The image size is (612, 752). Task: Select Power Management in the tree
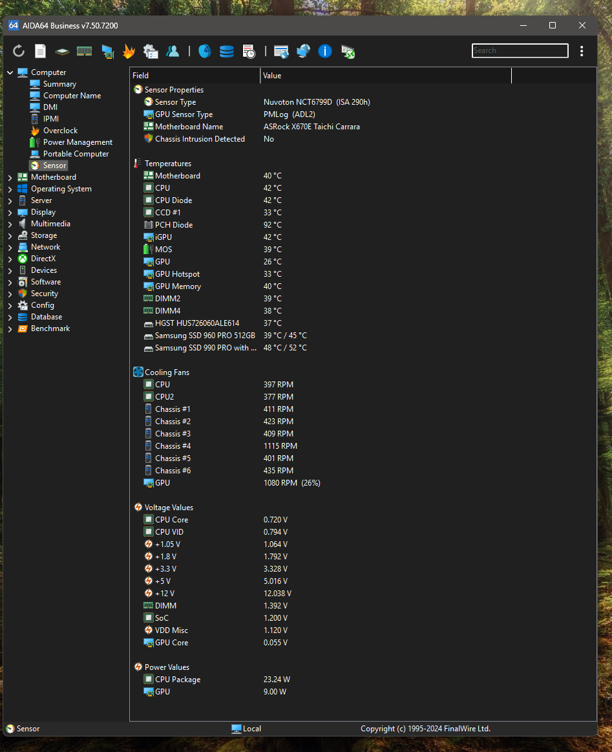(x=78, y=142)
